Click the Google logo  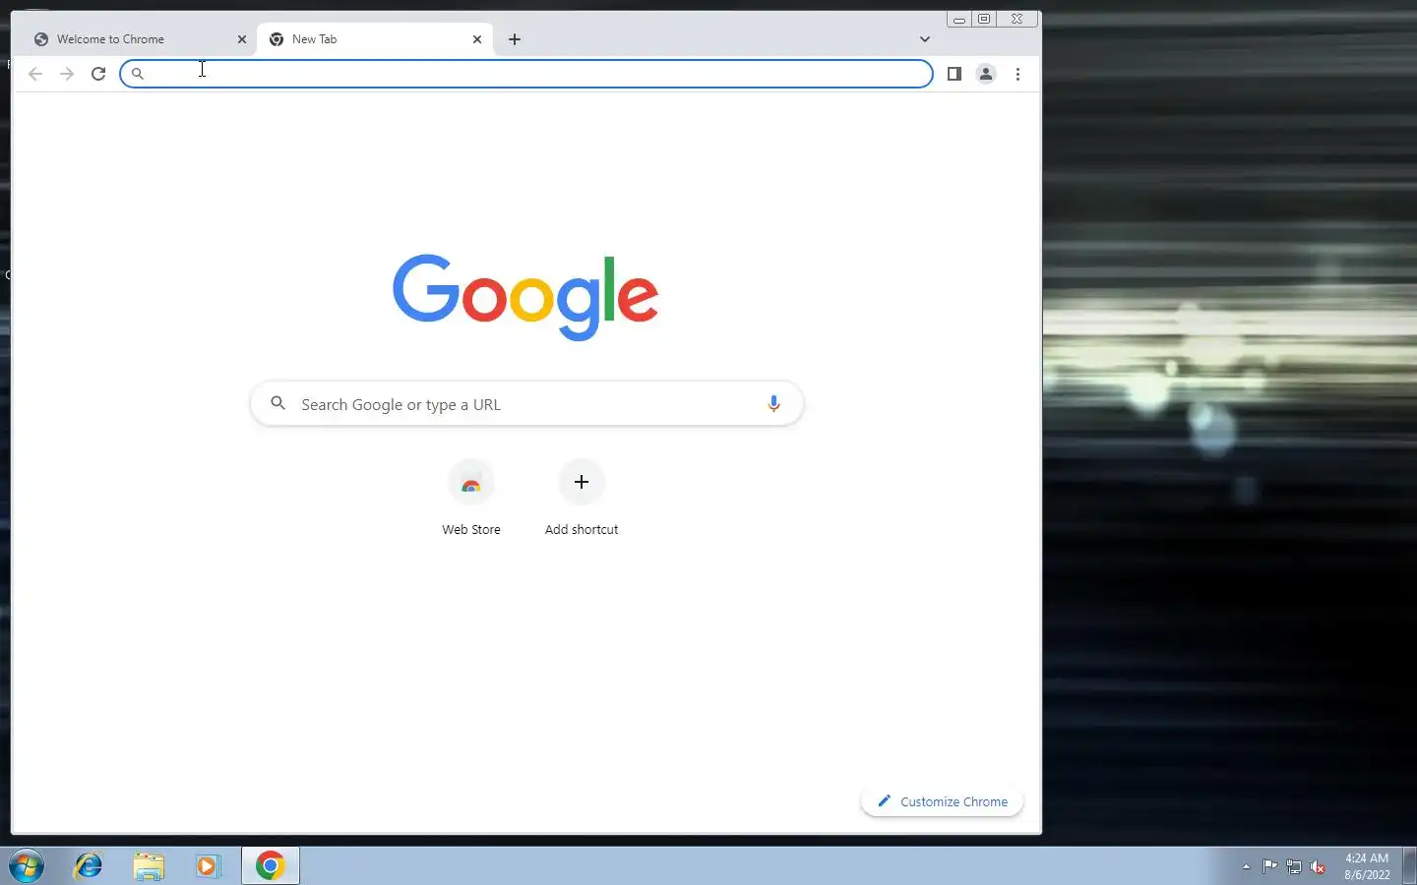click(x=525, y=296)
